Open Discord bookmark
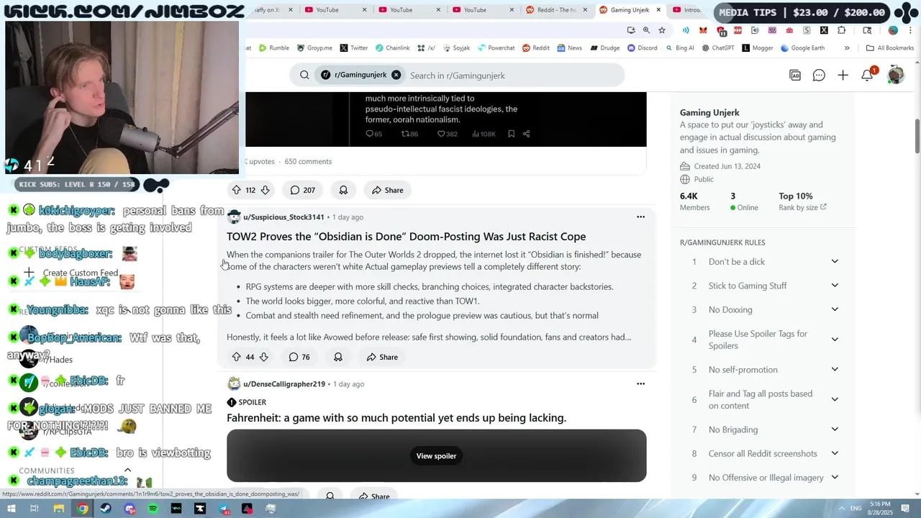Image resolution: width=921 pixels, height=518 pixels. 642,48
